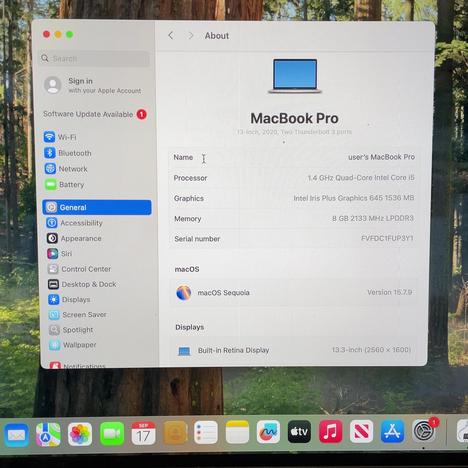Go forward with the right chevron
The image size is (468, 468).
pyautogui.click(x=191, y=35)
